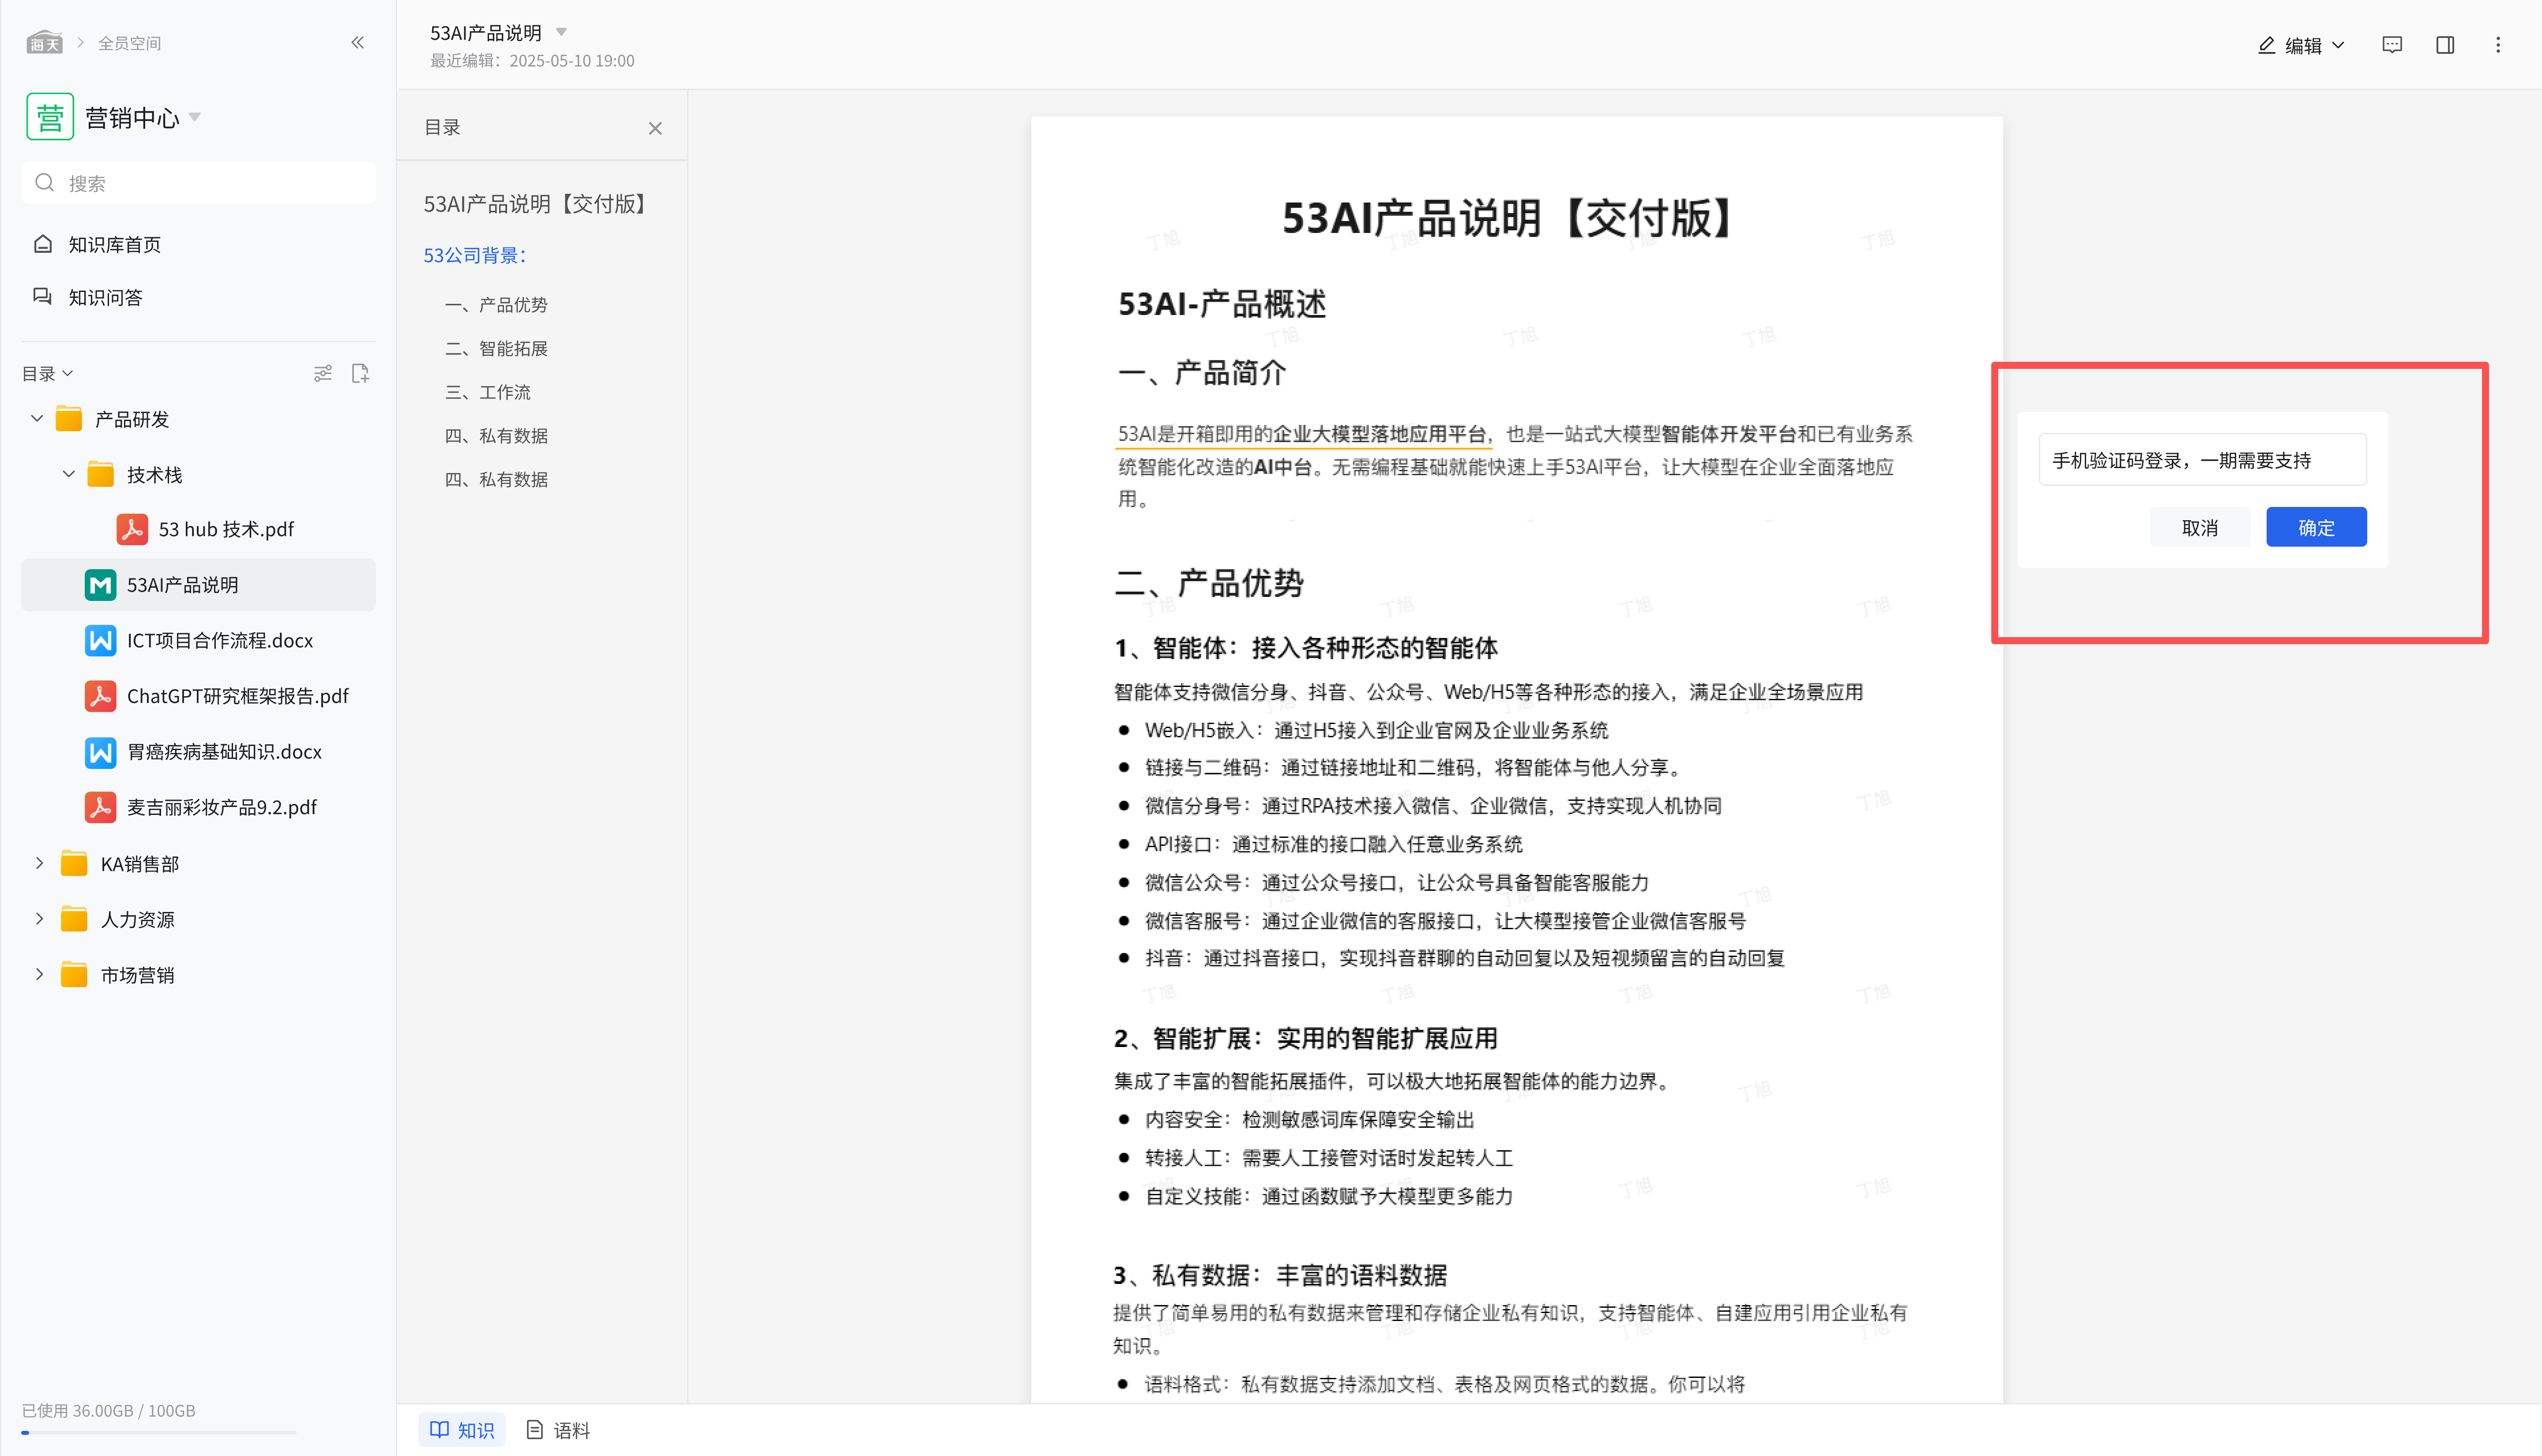Viewport: 2542px width, 1456px height.
Task: Expand the 53AI产品说明 title dropdown arrow
Action: point(561,32)
